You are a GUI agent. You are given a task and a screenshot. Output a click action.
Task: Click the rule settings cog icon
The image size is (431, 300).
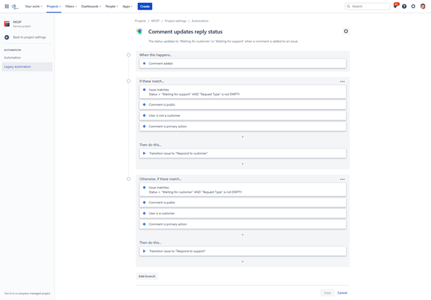[x=346, y=31]
